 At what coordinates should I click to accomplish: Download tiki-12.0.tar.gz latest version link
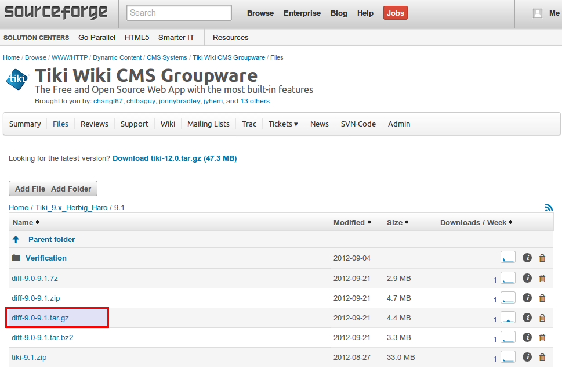[x=175, y=158]
